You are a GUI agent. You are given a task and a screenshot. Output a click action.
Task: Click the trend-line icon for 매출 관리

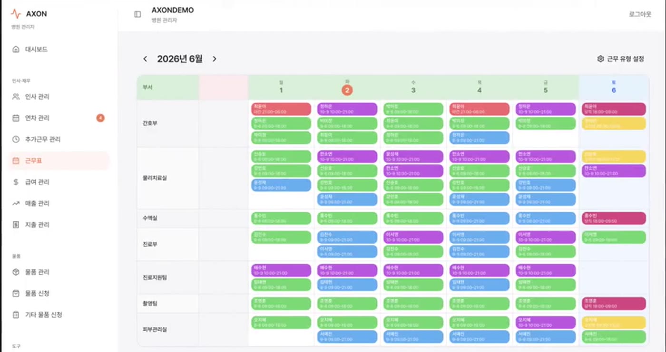pyautogui.click(x=16, y=203)
